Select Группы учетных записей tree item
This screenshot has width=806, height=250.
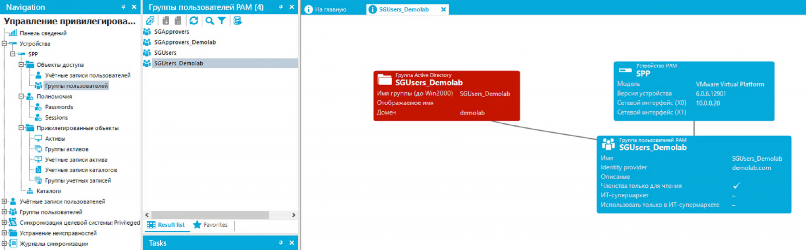[x=78, y=180]
